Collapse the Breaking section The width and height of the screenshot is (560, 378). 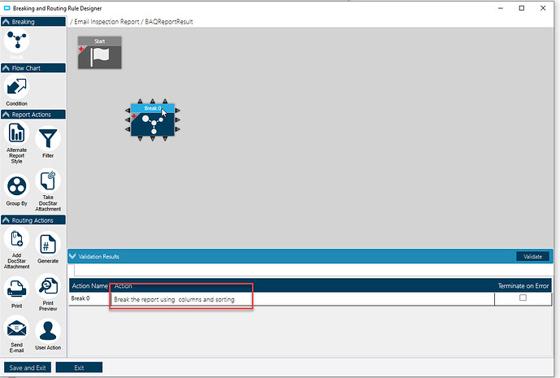click(x=6, y=22)
